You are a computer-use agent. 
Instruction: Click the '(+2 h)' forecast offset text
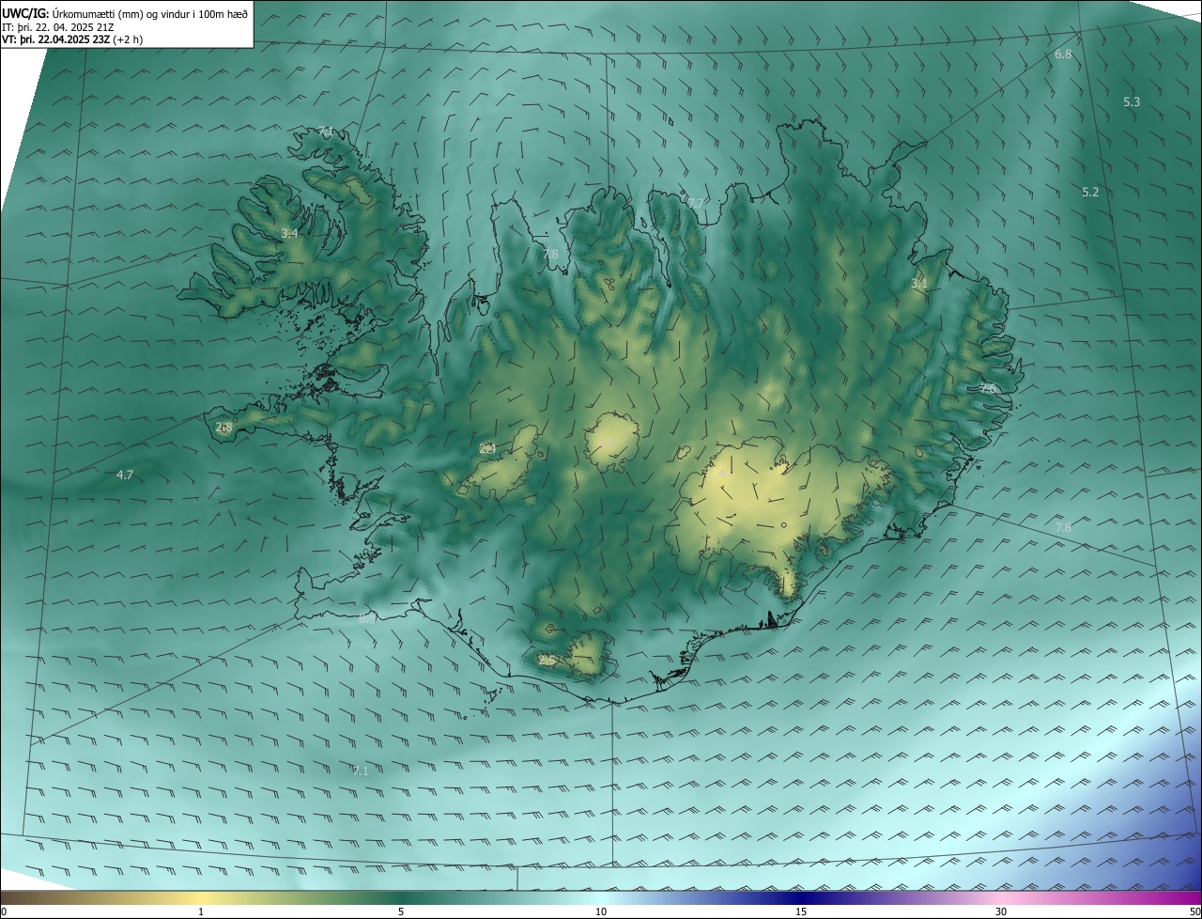coord(129,39)
